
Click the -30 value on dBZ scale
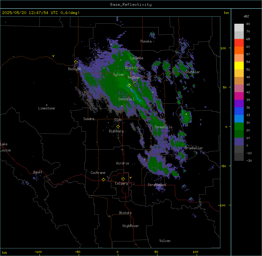(x=249, y=161)
